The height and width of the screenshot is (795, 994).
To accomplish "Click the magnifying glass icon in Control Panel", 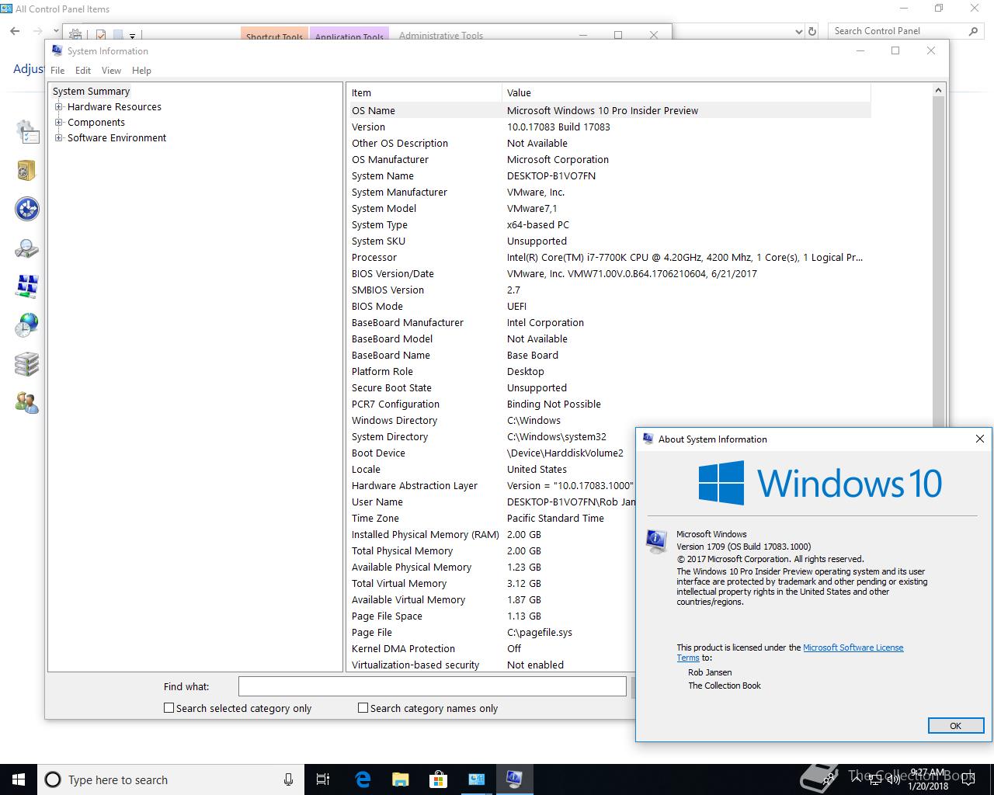I will 26,248.
